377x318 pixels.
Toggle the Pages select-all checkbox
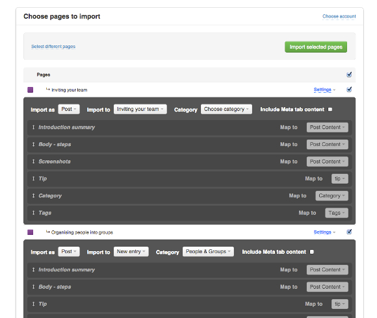coord(349,75)
